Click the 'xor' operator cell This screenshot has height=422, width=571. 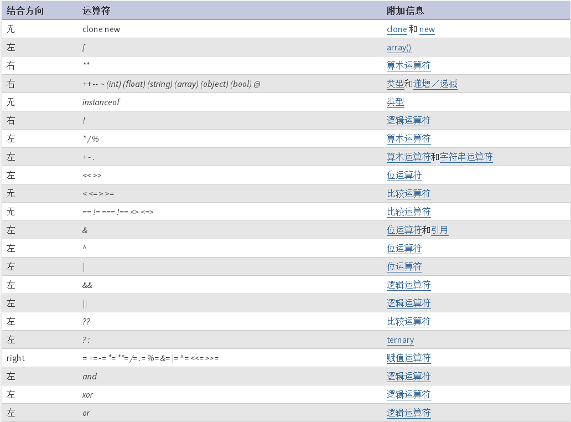point(87,395)
